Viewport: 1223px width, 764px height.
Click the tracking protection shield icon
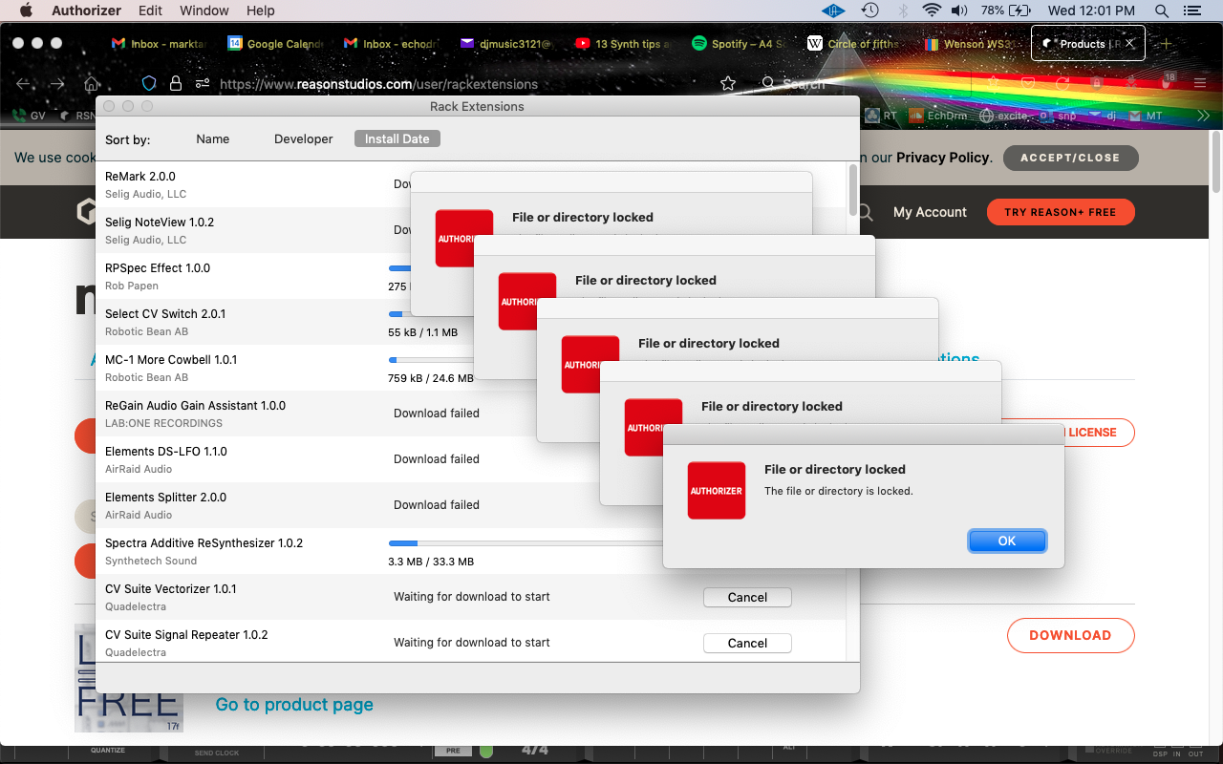pyautogui.click(x=148, y=84)
